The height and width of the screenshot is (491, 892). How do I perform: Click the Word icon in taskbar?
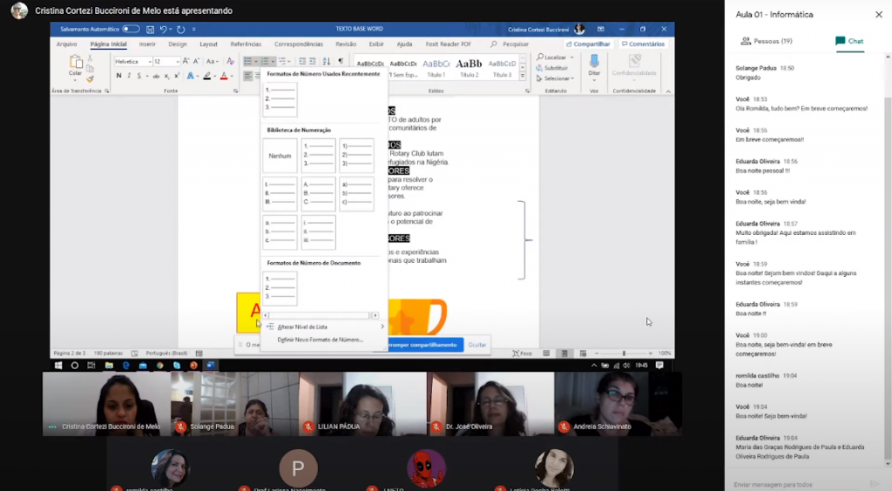coord(211,365)
